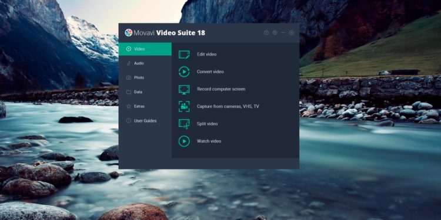The height and width of the screenshot is (220, 441).
Task: Start Record computer screen
Action: pyautogui.click(x=212, y=89)
